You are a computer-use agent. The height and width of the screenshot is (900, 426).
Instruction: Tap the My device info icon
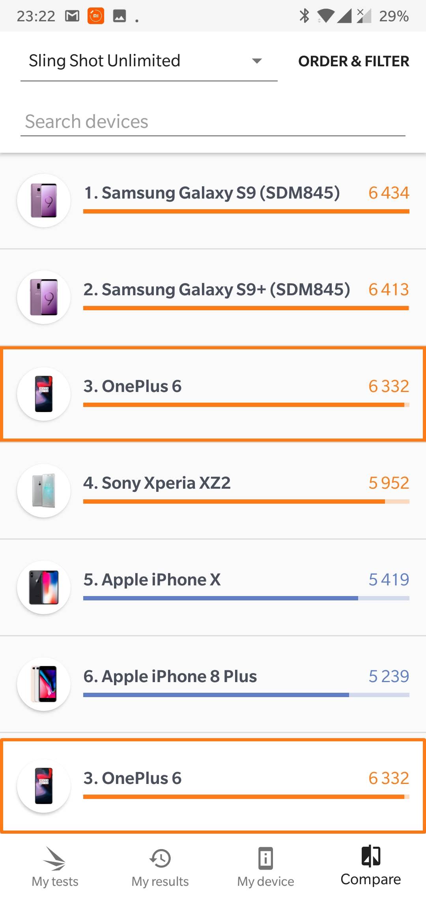click(x=265, y=859)
